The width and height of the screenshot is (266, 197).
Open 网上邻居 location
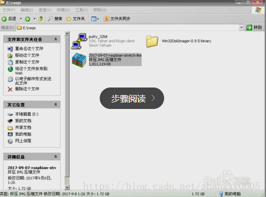tap(23, 141)
